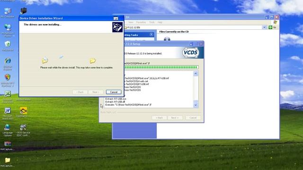
Task: Open the Help menu in Explorer
Action: point(160,22)
